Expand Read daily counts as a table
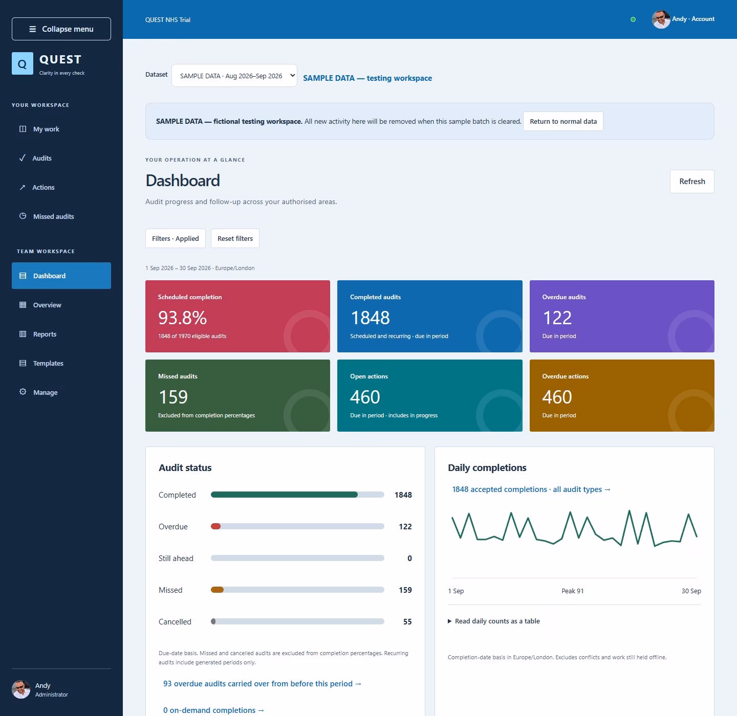Image resolution: width=737 pixels, height=716 pixels. point(494,621)
